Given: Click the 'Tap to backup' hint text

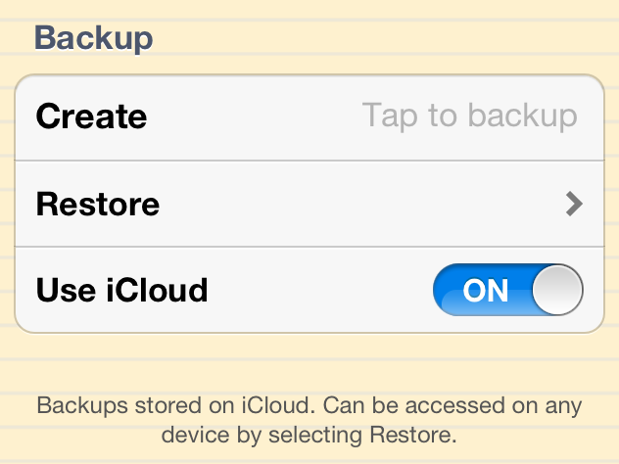Looking at the screenshot, I should click(x=469, y=116).
